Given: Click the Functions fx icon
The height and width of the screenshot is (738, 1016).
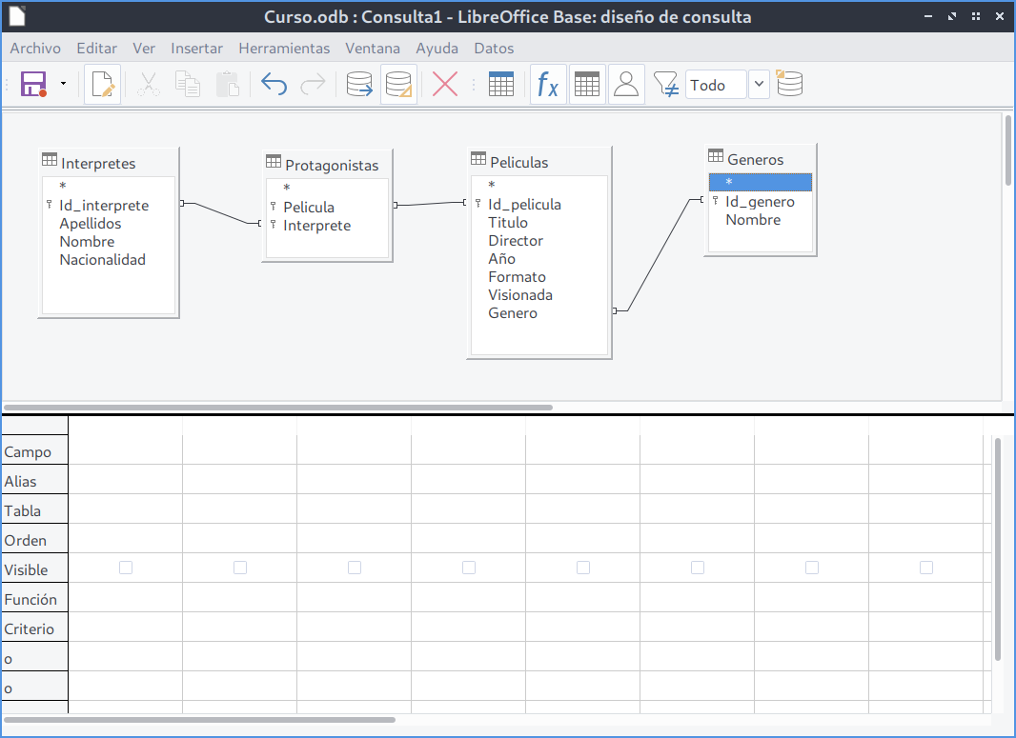Looking at the screenshot, I should [547, 85].
